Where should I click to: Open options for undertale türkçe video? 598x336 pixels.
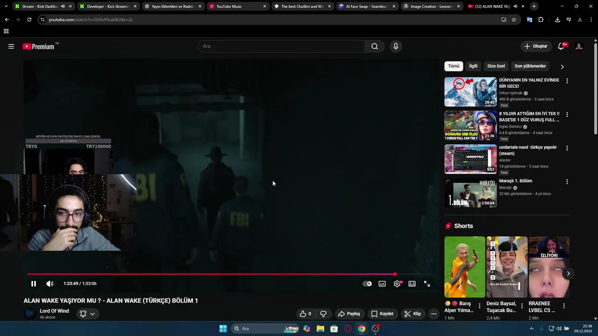pyautogui.click(x=567, y=148)
